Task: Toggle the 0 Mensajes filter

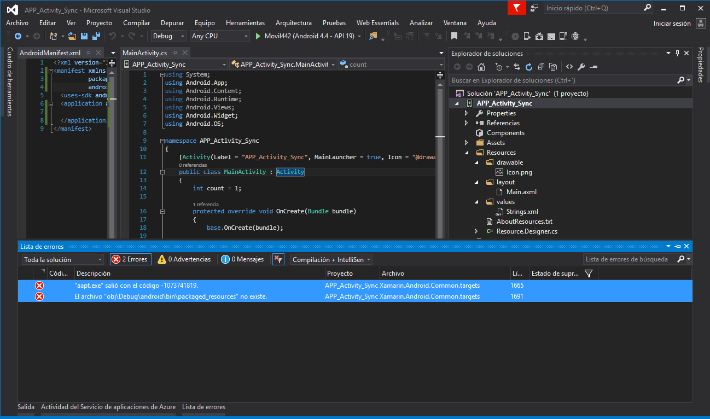Action: (242, 259)
